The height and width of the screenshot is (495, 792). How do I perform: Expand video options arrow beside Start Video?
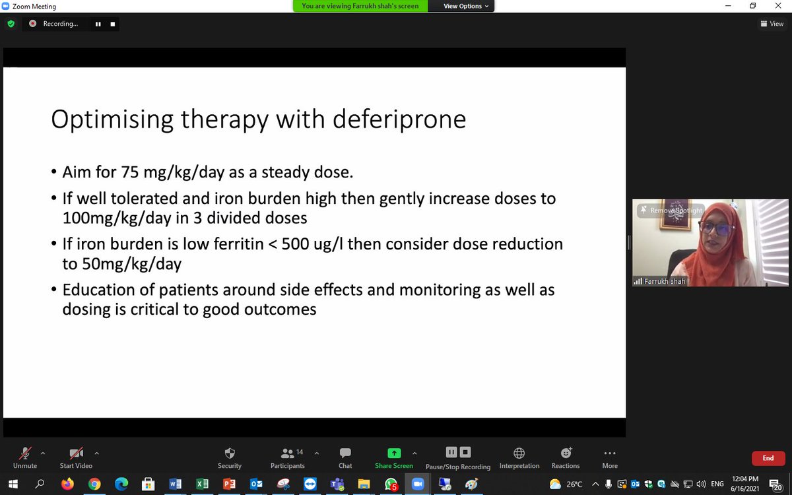click(96, 453)
